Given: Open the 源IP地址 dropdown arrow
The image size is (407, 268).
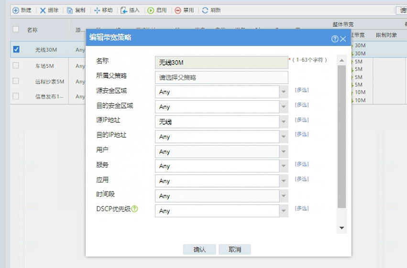Looking at the screenshot, I should (x=284, y=122).
